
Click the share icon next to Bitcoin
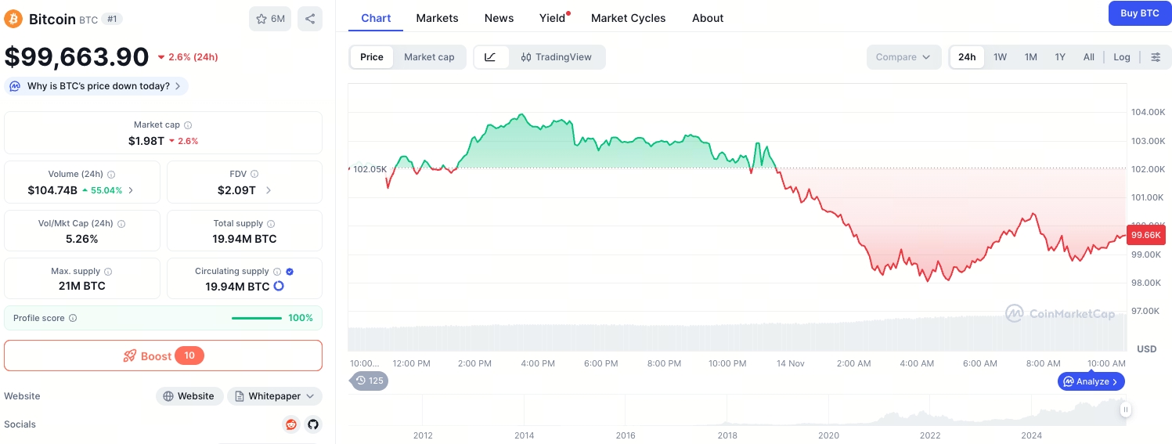tap(310, 19)
